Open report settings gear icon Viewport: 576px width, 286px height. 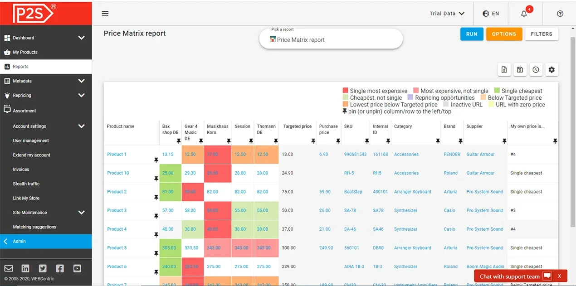(552, 70)
